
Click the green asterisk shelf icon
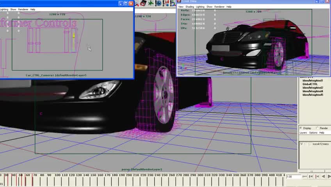click(151, 3)
